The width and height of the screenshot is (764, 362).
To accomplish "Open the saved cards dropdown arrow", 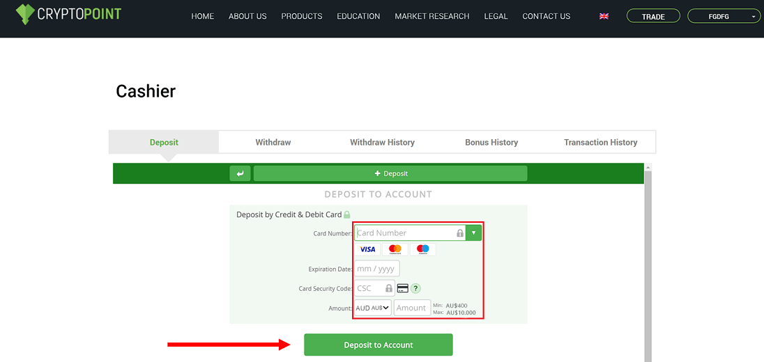I will pyautogui.click(x=474, y=233).
